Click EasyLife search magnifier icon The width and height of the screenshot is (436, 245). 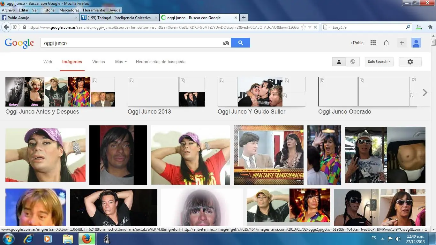coord(408,27)
